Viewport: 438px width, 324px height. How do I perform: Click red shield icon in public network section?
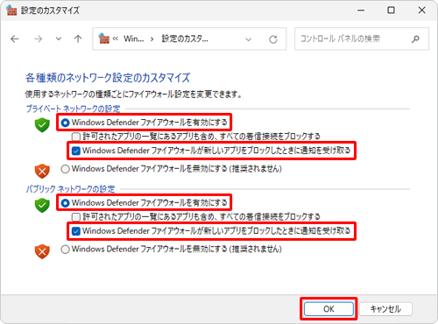click(42, 251)
